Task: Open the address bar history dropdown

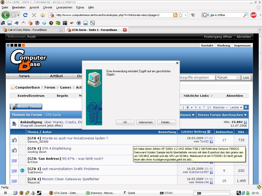Action: 185,15
